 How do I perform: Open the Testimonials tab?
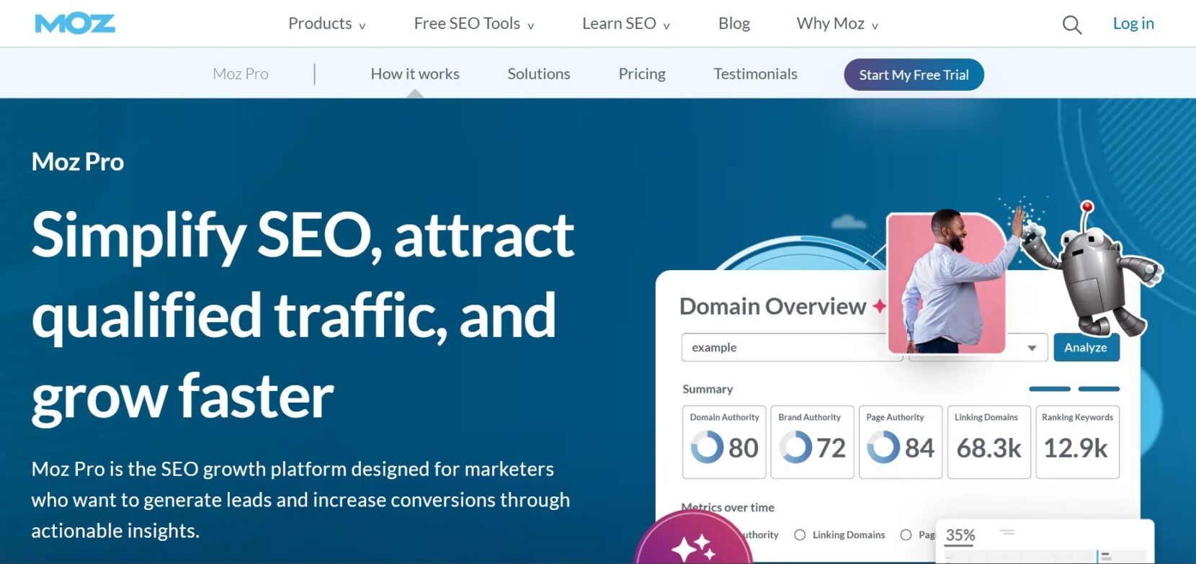point(755,73)
